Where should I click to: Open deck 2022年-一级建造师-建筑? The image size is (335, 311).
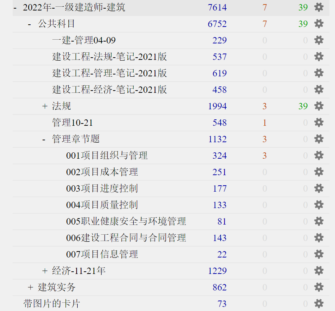click(74, 7)
